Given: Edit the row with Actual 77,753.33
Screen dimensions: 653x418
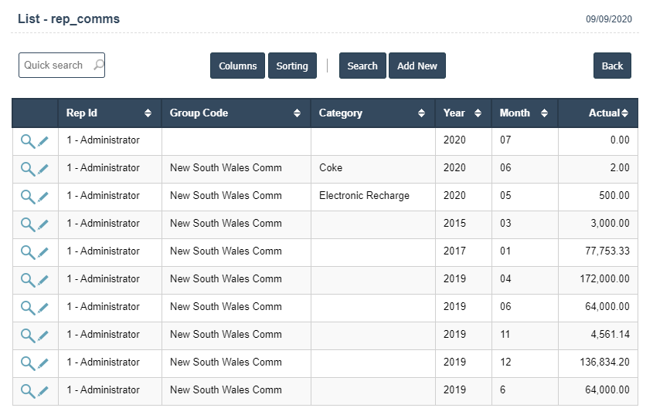Looking at the screenshot, I should click(43, 251).
